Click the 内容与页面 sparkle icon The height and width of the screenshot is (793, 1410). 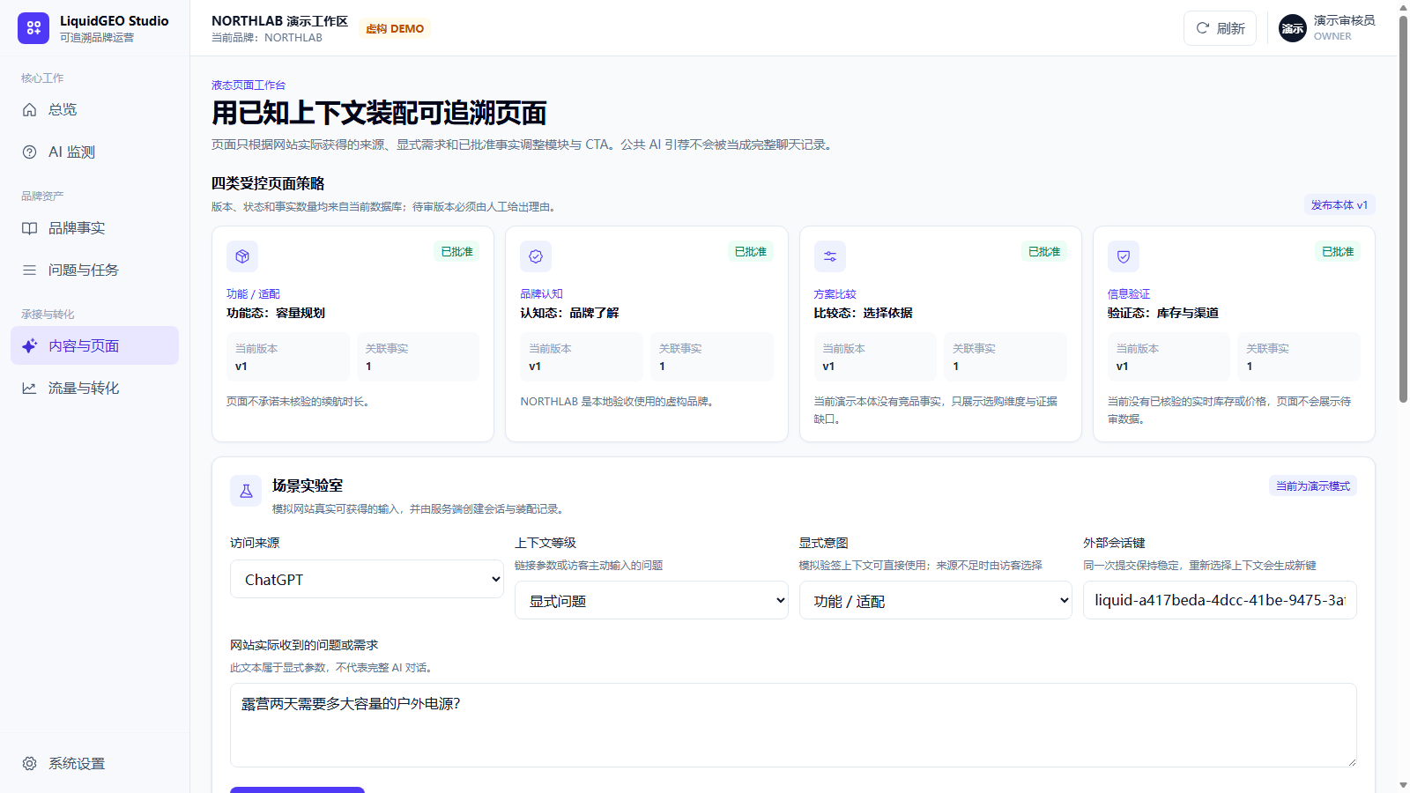tap(29, 346)
